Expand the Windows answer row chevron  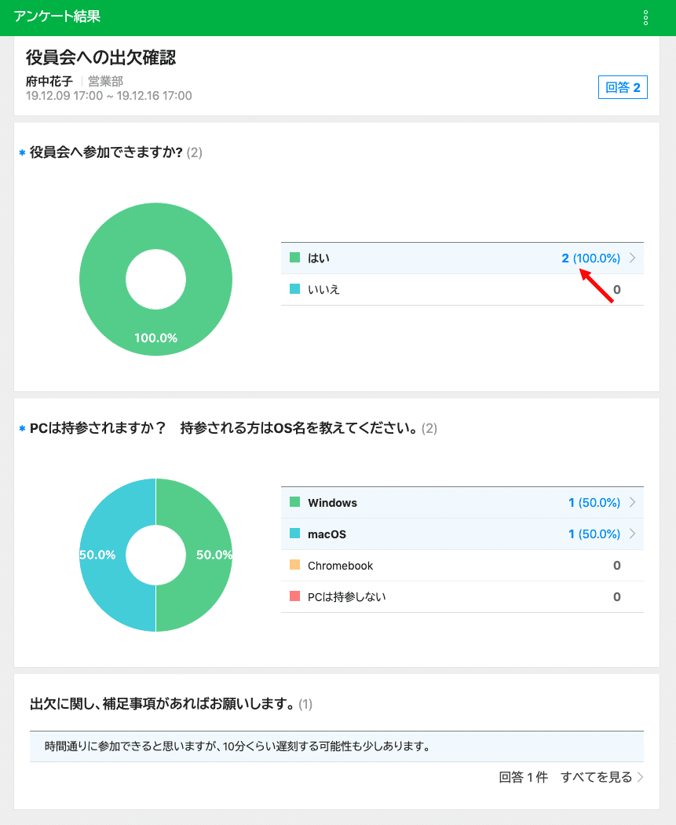(x=633, y=503)
